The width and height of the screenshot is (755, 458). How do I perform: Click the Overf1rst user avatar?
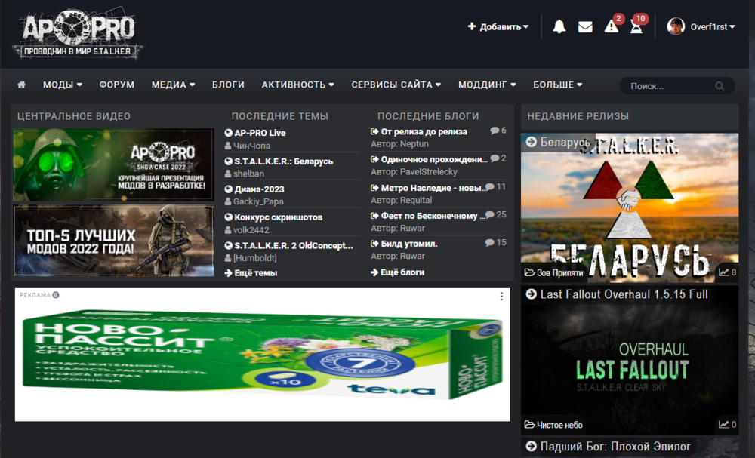(x=676, y=26)
